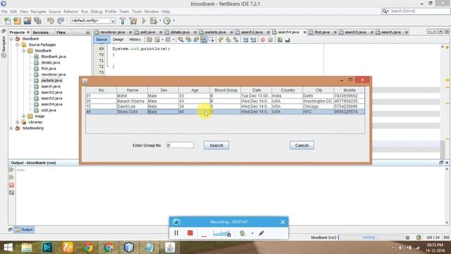Click the Blood Group column header

(x=225, y=90)
